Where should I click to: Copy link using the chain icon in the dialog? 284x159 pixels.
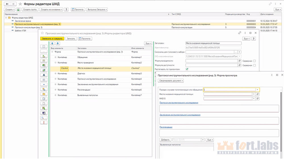[x=240, y=33]
